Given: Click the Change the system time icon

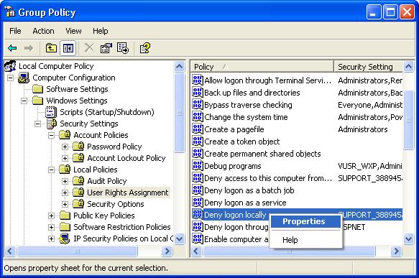Looking at the screenshot, I should pos(198,117).
